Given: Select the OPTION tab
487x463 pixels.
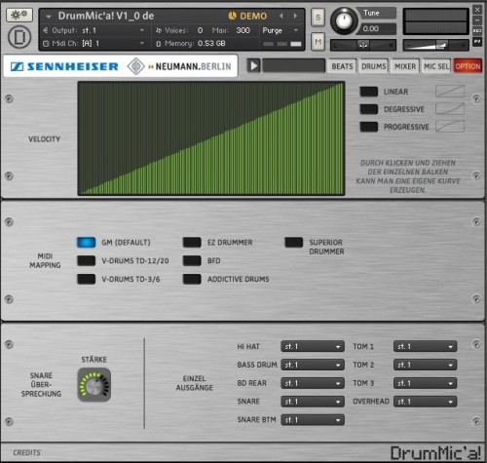Looking at the screenshot, I should [468, 66].
